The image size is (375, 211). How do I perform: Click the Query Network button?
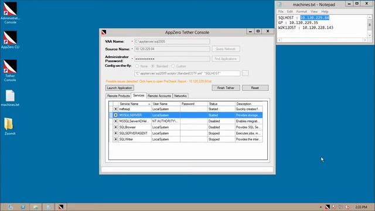(226, 49)
